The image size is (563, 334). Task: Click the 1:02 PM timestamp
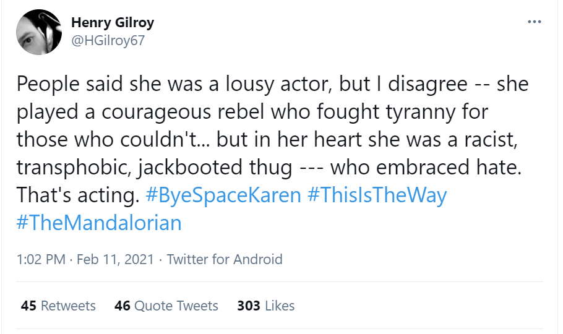[41, 259]
